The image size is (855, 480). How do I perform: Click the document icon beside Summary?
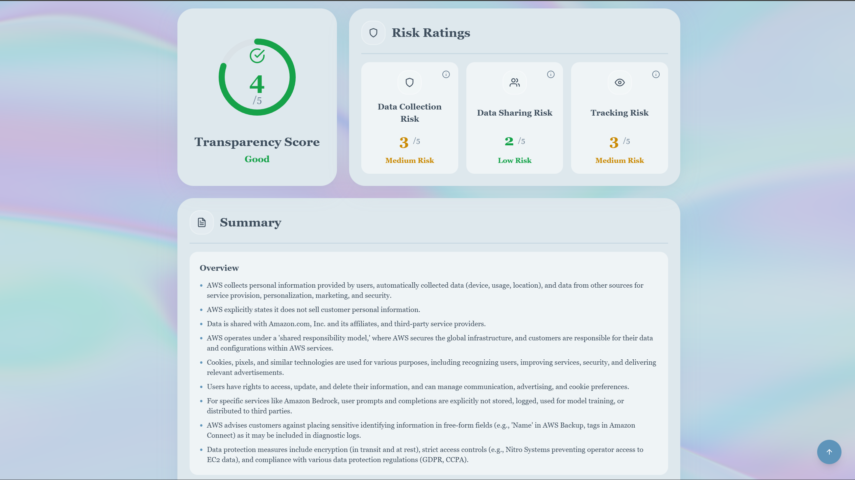(202, 222)
